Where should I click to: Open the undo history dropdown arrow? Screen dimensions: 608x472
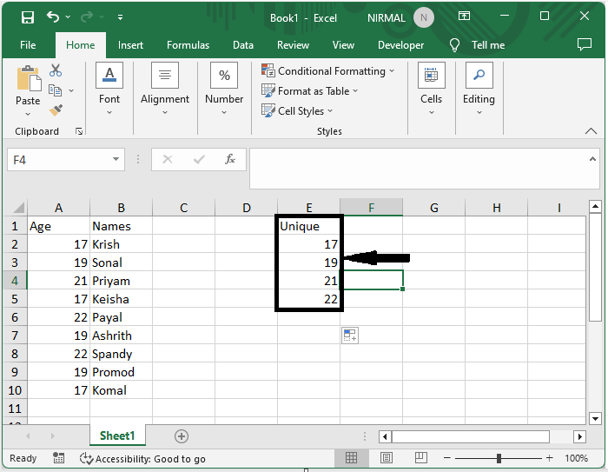pyautogui.click(x=68, y=17)
